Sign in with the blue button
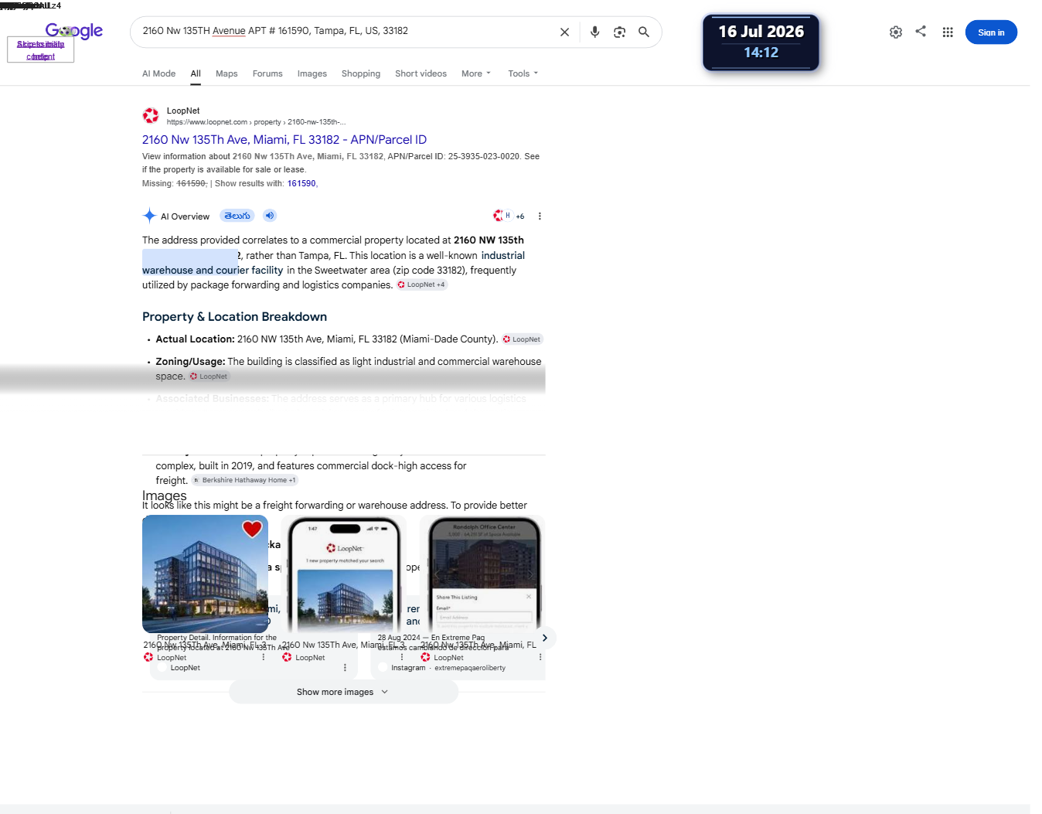Screen dimensions: 1042x814 coord(991,32)
